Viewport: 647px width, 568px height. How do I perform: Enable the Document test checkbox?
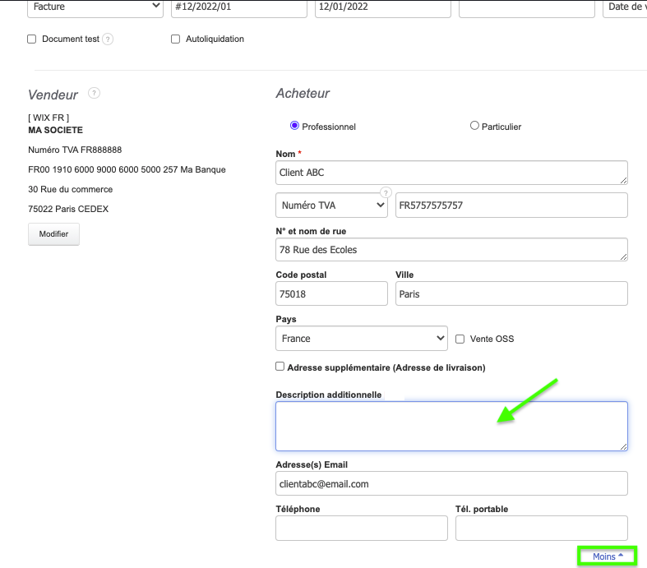tap(32, 39)
